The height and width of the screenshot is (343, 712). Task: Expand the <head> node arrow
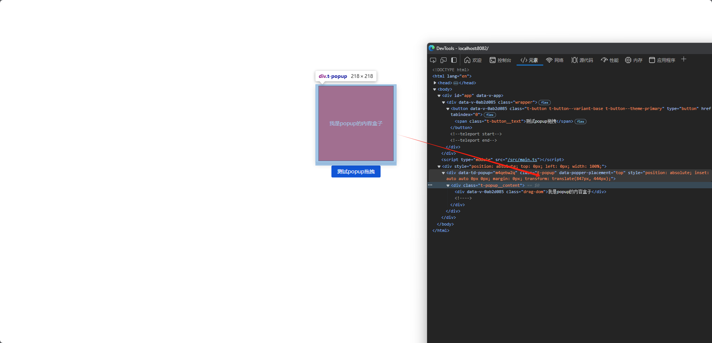[435, 83]
